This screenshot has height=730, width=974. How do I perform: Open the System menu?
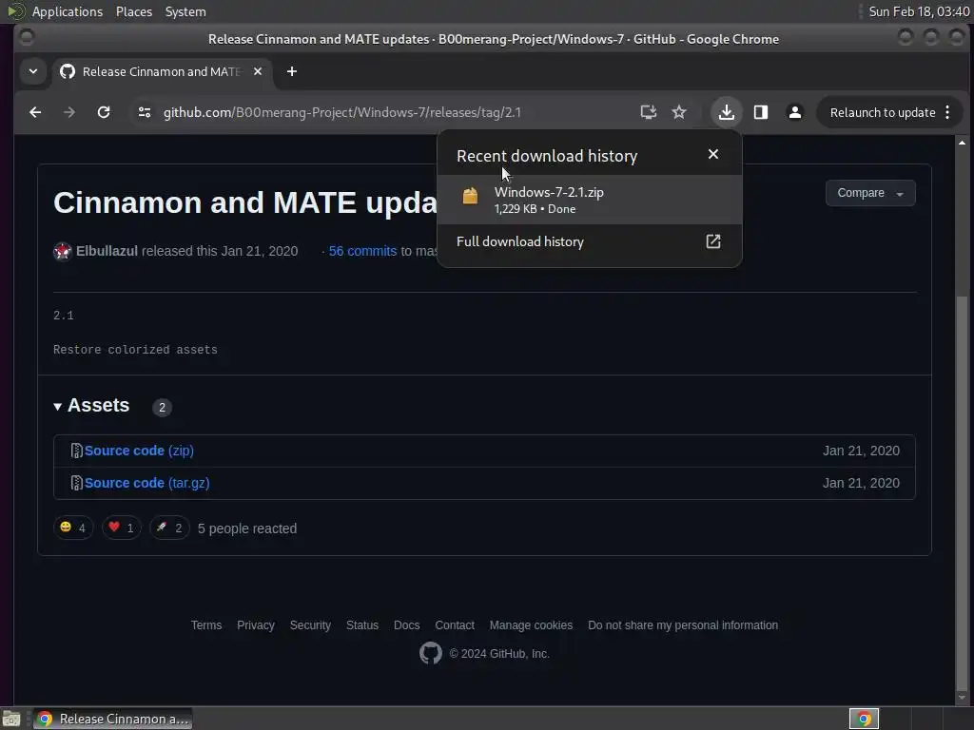[185, 11]
